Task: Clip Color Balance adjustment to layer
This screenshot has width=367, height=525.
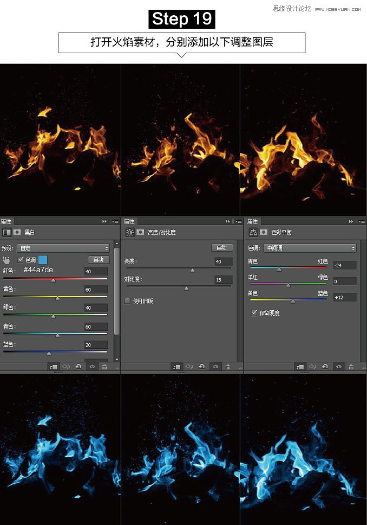Action: pos(299,367)
